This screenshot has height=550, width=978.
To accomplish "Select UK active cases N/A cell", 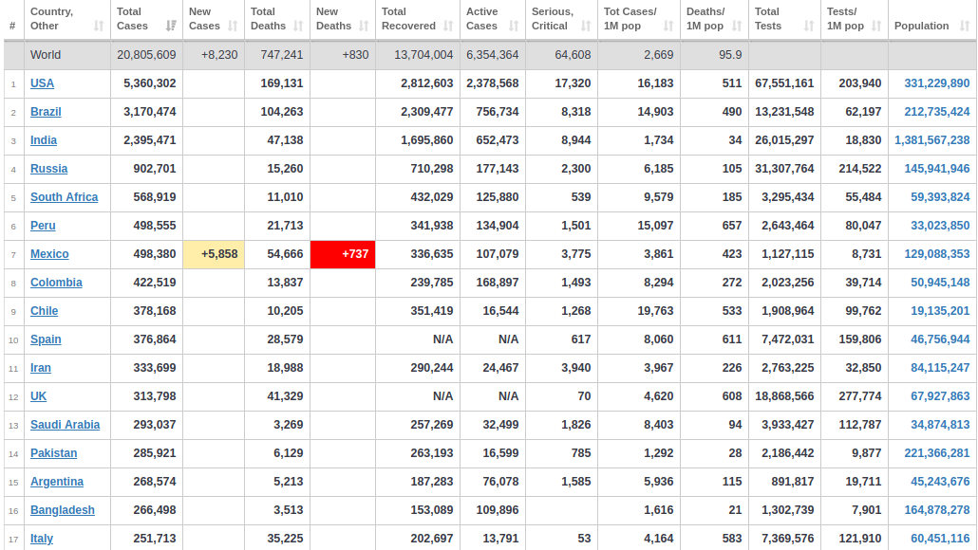I will (x=493, y=396).
